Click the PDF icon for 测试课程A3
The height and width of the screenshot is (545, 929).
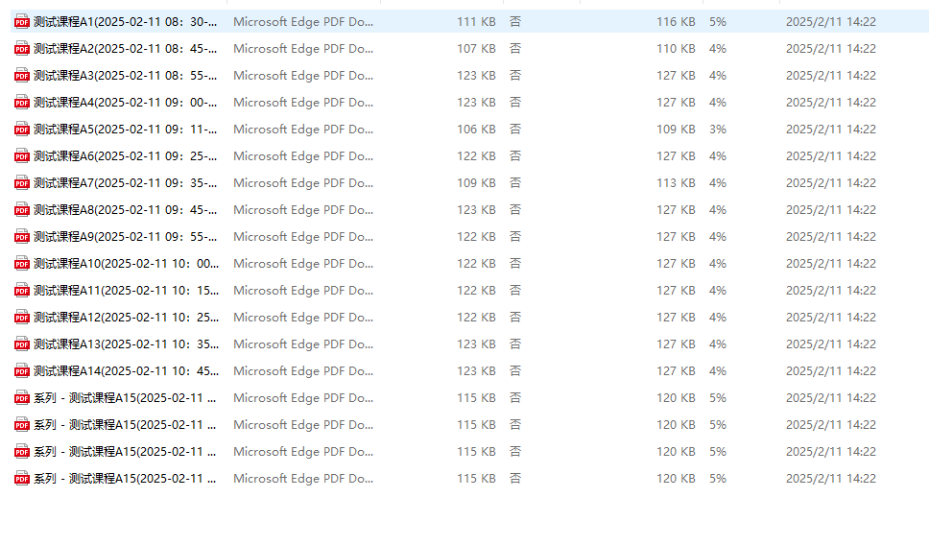[22, 75]
